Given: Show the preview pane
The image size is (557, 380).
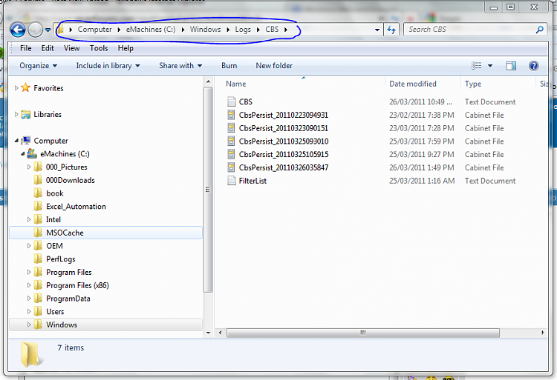Looking at the screenshot, I should (511, 65).
